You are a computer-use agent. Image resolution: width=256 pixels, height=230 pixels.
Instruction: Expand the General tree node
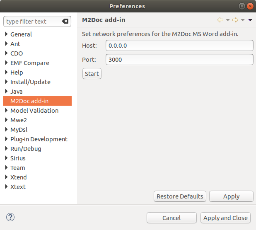coord(6,34)
